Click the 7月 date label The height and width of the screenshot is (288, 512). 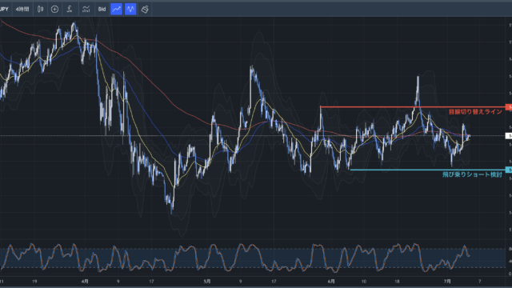click(447, 281)
